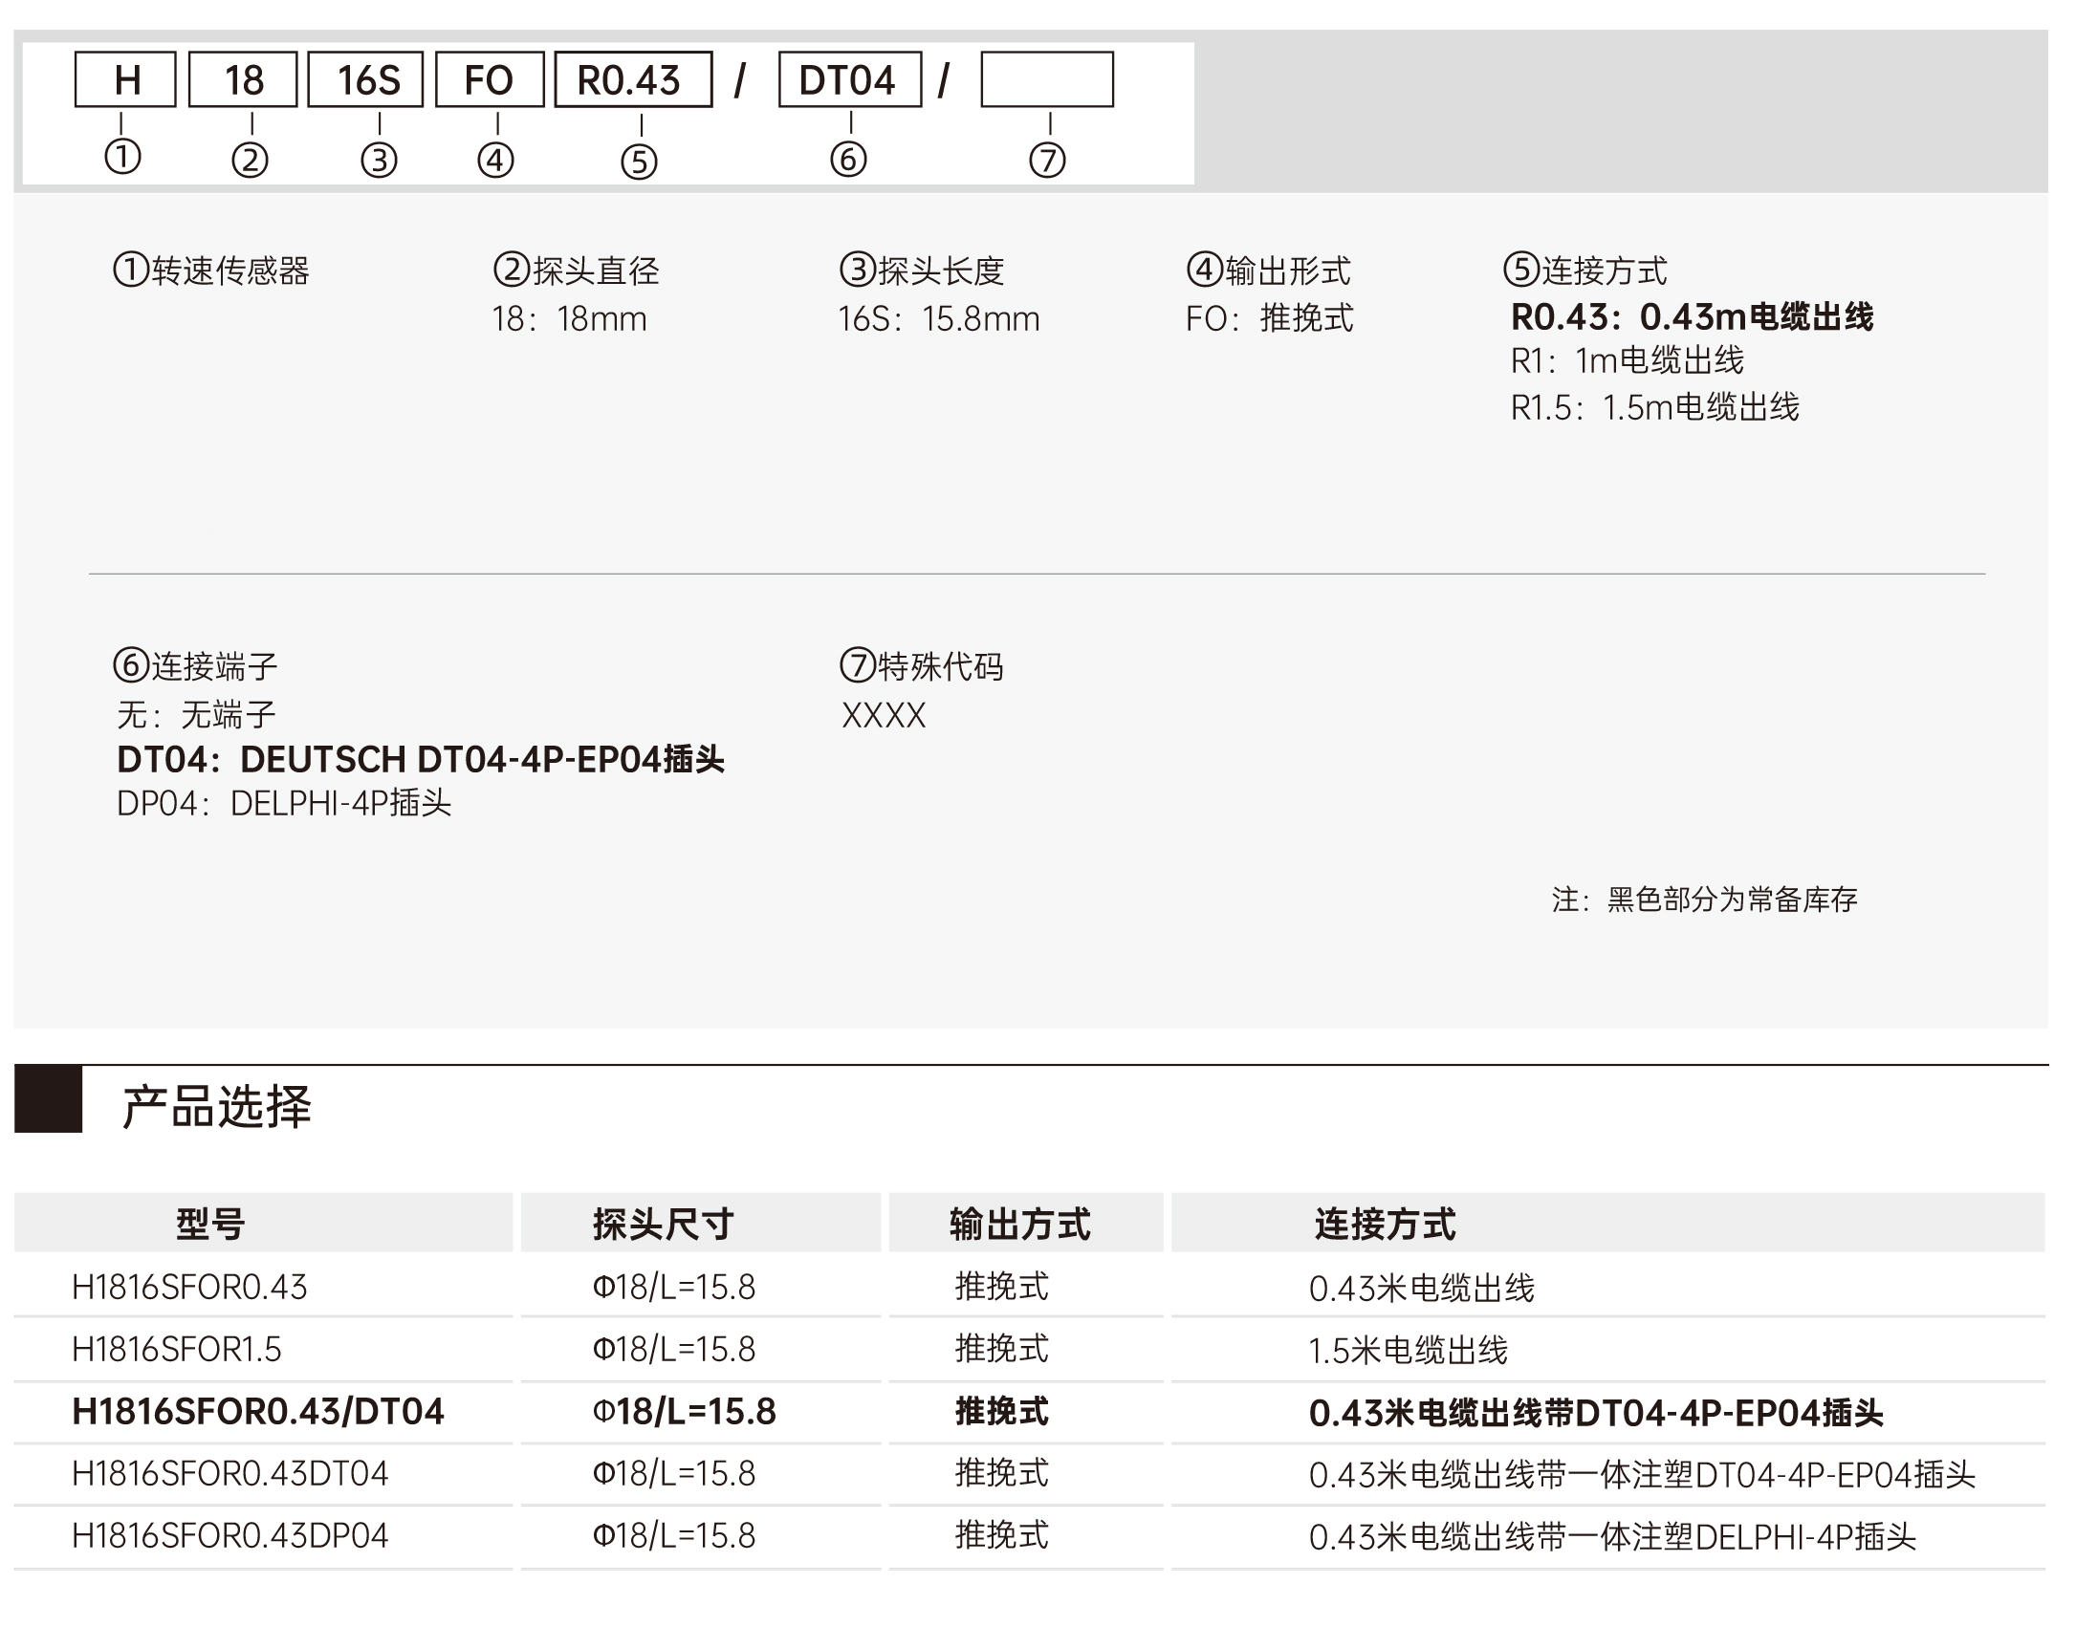Select model 'H1816SFOR1.5' cell
This screenshot has width=2076, height=1627.
[x=177, y=1350]
